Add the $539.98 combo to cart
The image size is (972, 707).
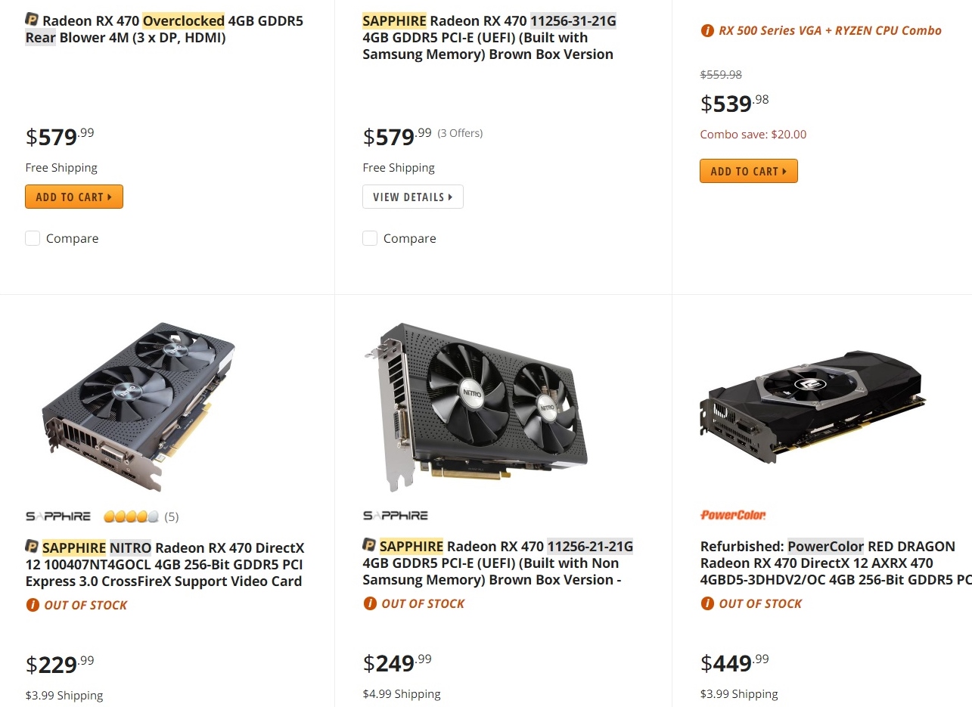pyautogui.click(x=748, y=171)
